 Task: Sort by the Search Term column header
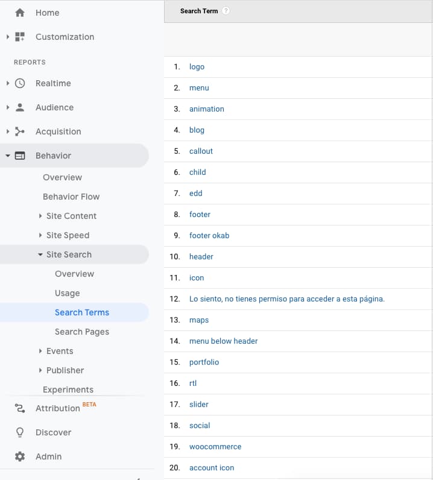click(x=199, y=11)
